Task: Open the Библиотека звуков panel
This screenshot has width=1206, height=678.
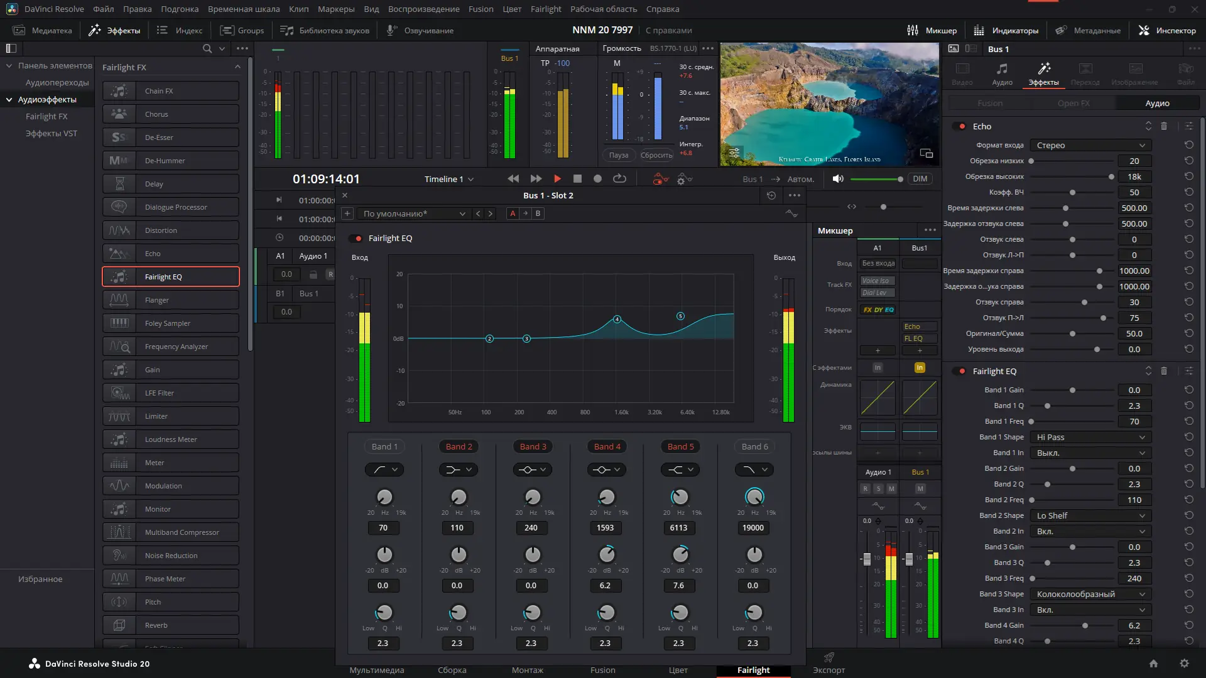Action: (325, 30)
